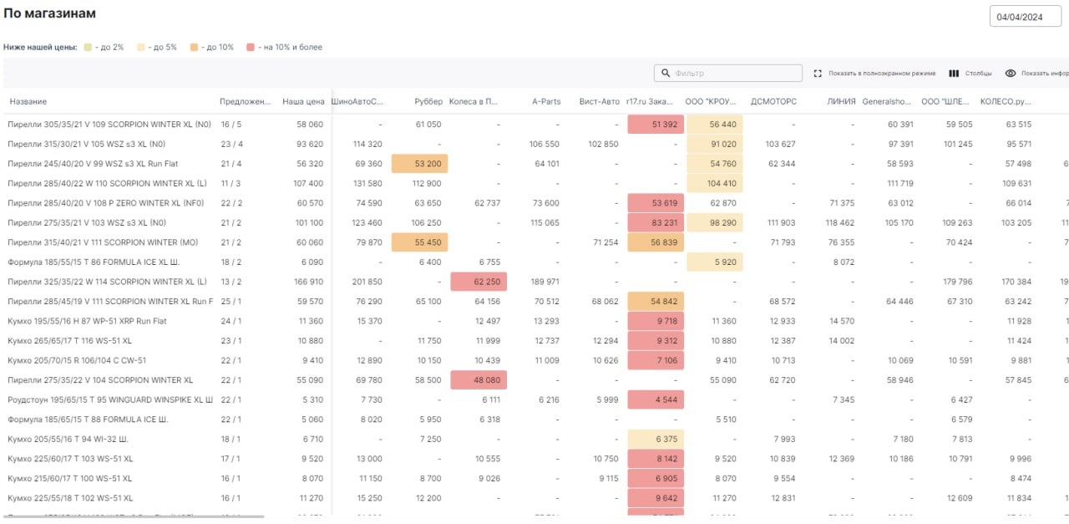The height and width of the screenshot is (524, 1069).
Task: Click the red 'на 10% и более' legend swatch
Action: [x=251, y=48]
